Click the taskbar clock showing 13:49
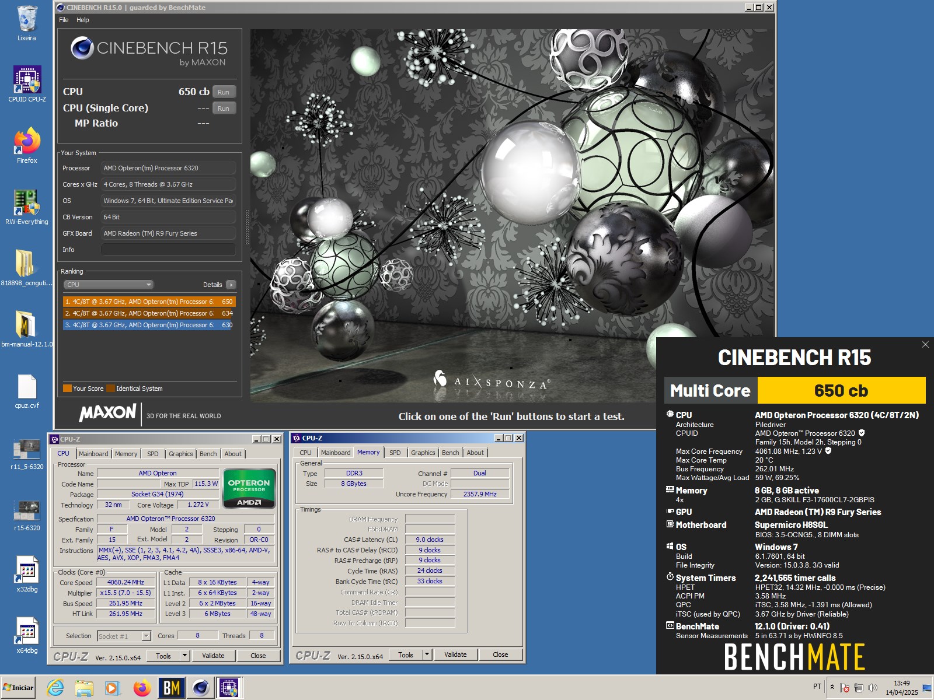Viewport: 934px width, 700px height. coord(901,688)
